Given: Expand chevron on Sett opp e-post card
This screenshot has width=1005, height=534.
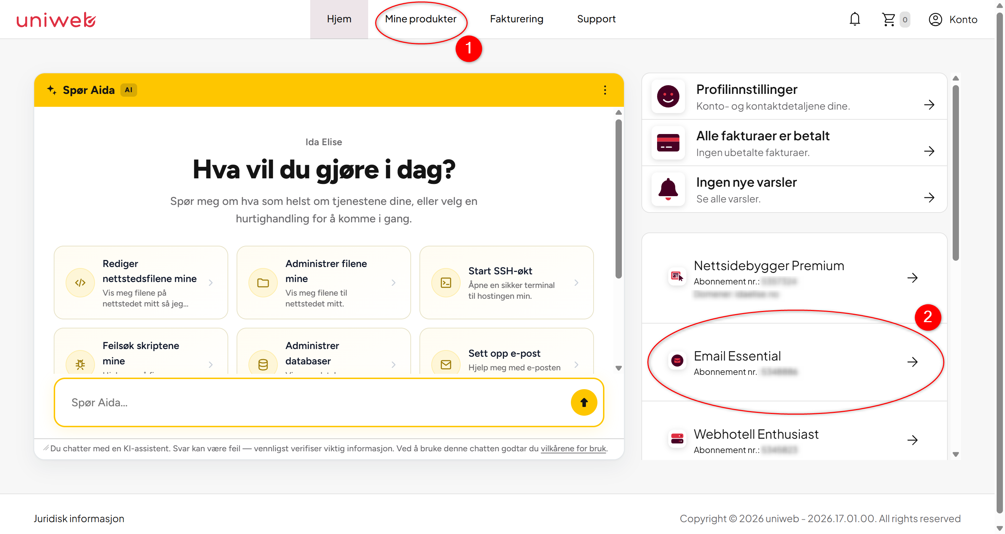Looking at the screenshot, I should click(x=576, y=365).
